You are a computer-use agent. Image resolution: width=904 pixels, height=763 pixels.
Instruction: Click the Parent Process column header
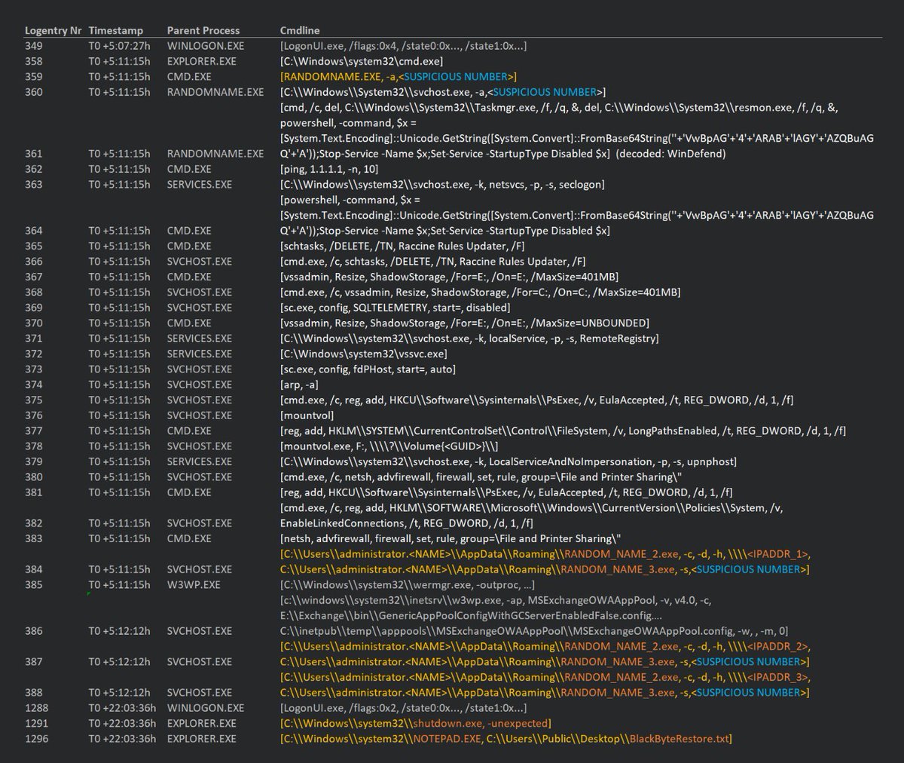203,30
